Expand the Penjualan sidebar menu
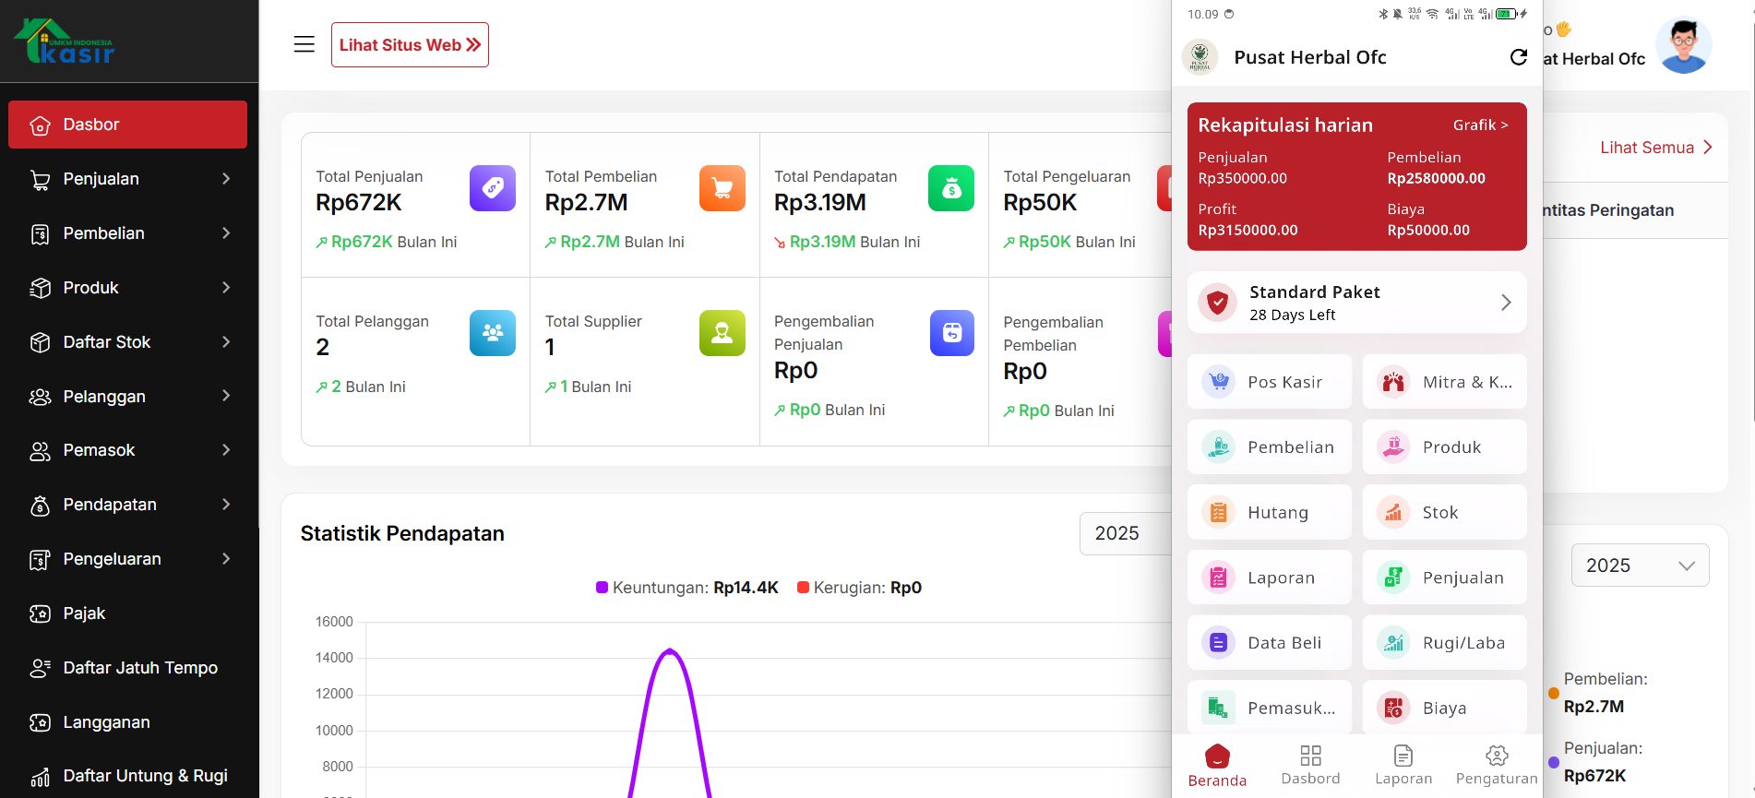1755x798 pixels. pyautogui.click(x=127, y=179)
